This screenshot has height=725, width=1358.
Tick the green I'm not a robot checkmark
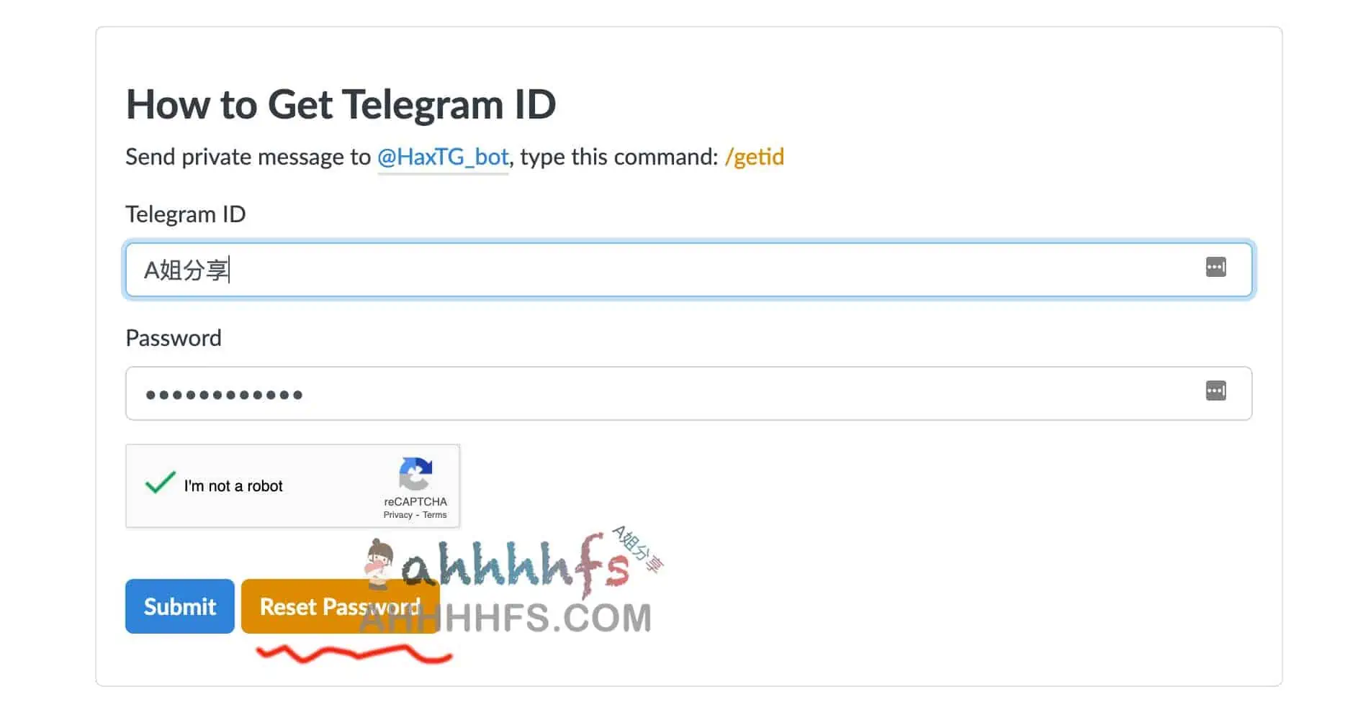tap(160, 483)
